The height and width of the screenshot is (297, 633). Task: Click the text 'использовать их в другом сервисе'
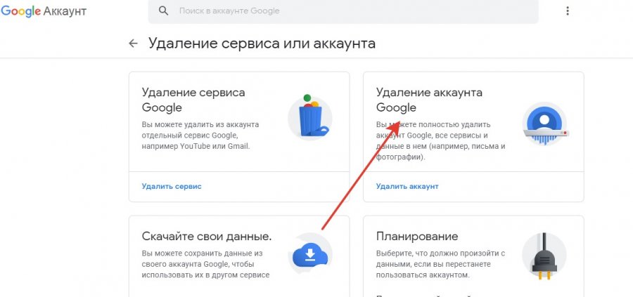tap(205, 275)
